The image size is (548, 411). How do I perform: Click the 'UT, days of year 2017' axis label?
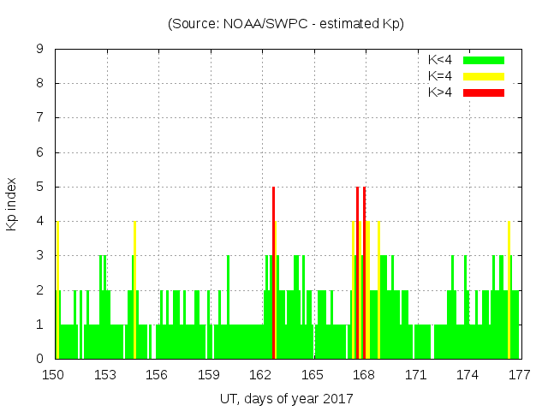click(286, 398)
